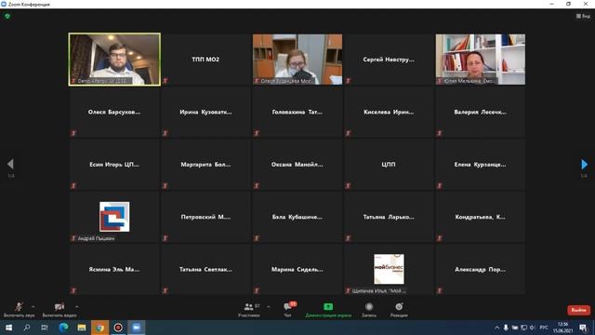Select the Олеся Барсуков... participant tile

click(114, 112)
